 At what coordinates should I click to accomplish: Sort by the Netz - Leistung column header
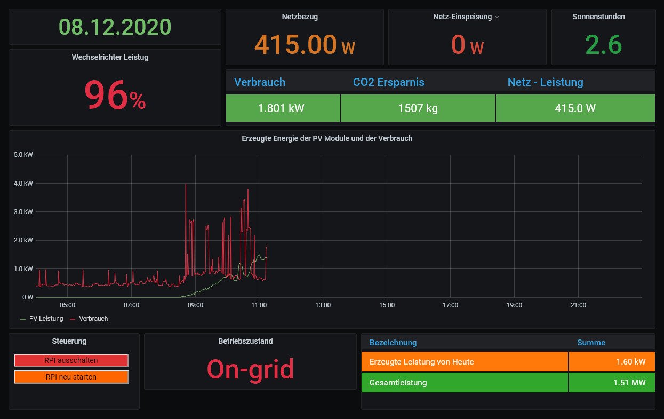click(x=545, y=82)
